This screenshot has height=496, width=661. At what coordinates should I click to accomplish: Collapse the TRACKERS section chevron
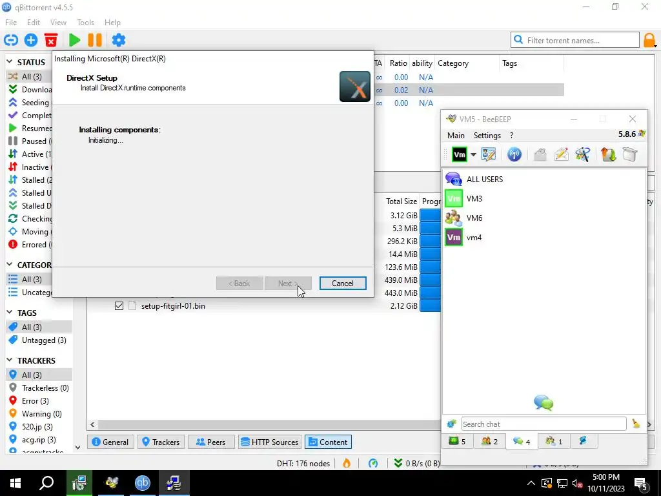[x=10, y=360]
